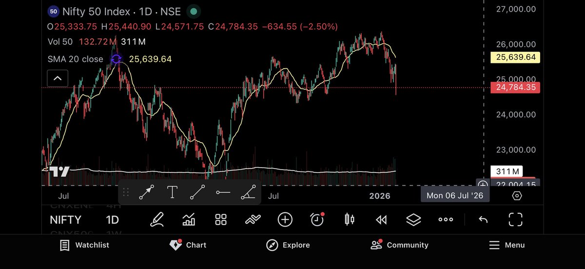Image resolution: width=585 pixels, height=269 pixels.
Task: Click the SMA value label 25,639.64 on axis
Action: pyautogui.click(x=515, y=57)
